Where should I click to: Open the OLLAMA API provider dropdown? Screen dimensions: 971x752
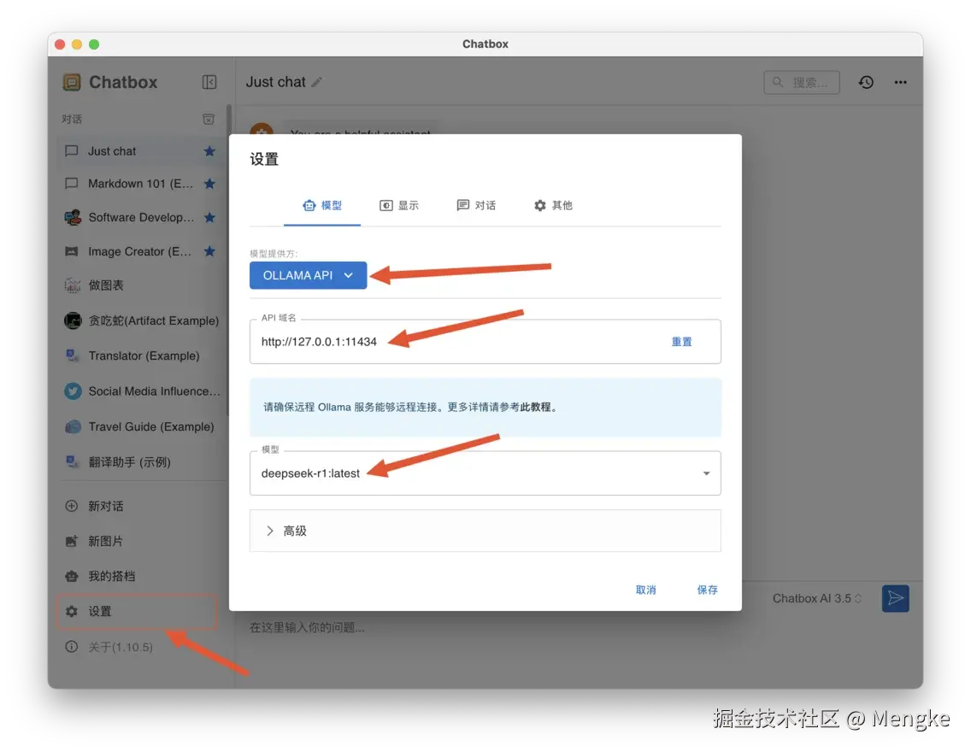(x=308, y=275)
